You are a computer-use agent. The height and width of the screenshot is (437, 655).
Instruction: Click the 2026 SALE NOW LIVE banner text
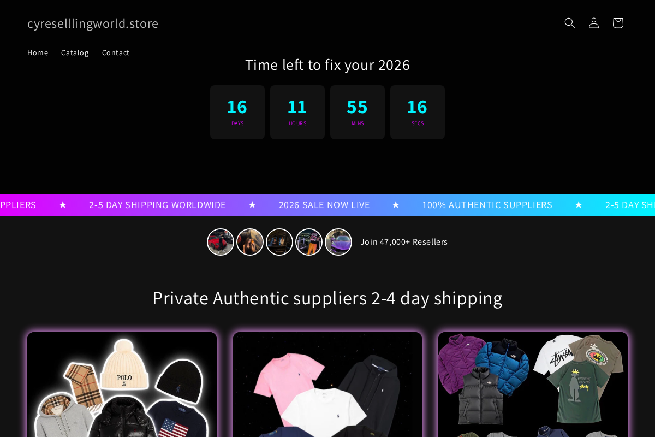pos(324,205)
